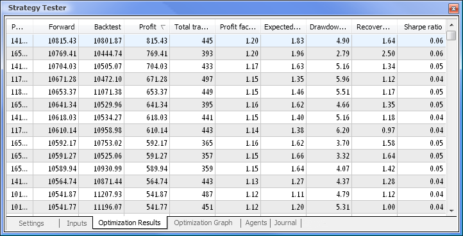
Task: Click the Profit factor column header
Action: tap(238, 27)
